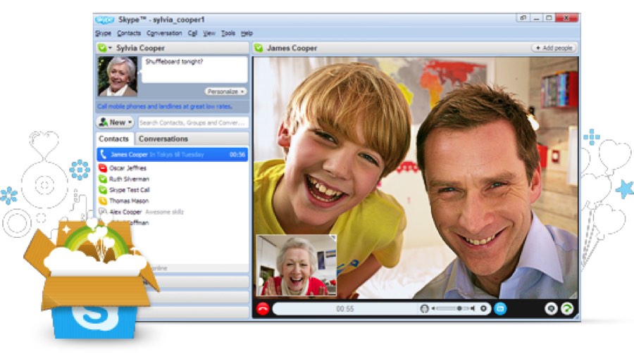Click the Skype logo in the title bar

click(104, 20)
